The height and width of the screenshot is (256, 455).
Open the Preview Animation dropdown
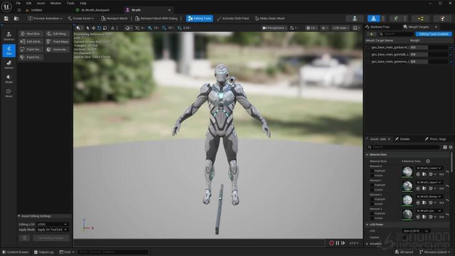45,18
